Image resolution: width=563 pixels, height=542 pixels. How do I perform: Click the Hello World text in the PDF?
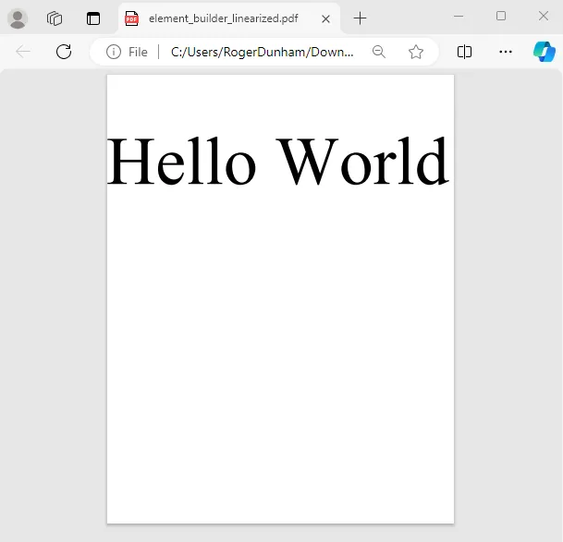[x=277, y=162]
